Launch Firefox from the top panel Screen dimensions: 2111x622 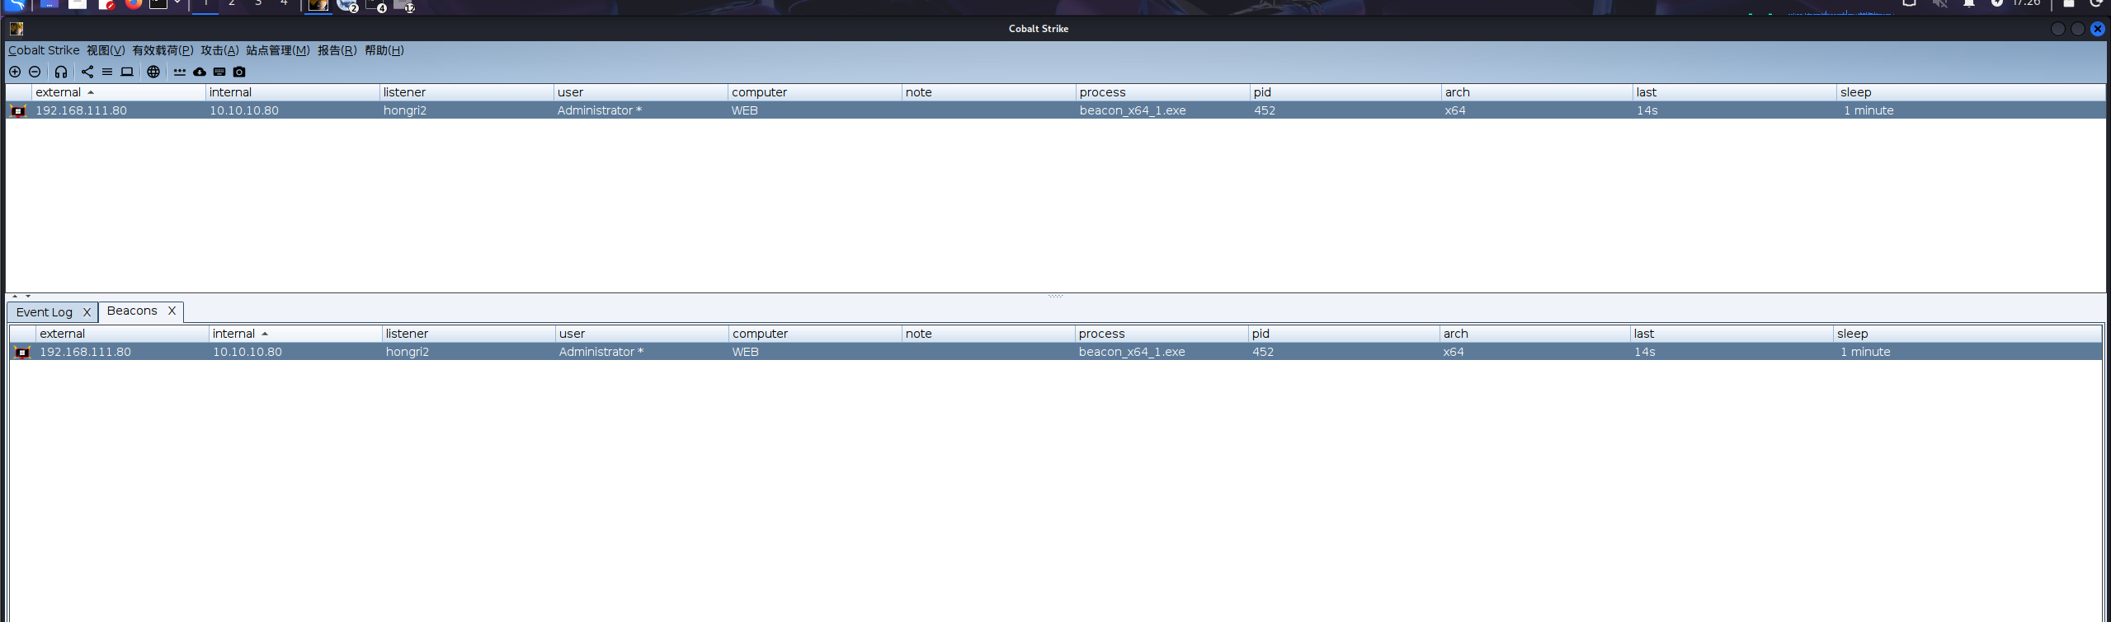click(x=133, y=4)
